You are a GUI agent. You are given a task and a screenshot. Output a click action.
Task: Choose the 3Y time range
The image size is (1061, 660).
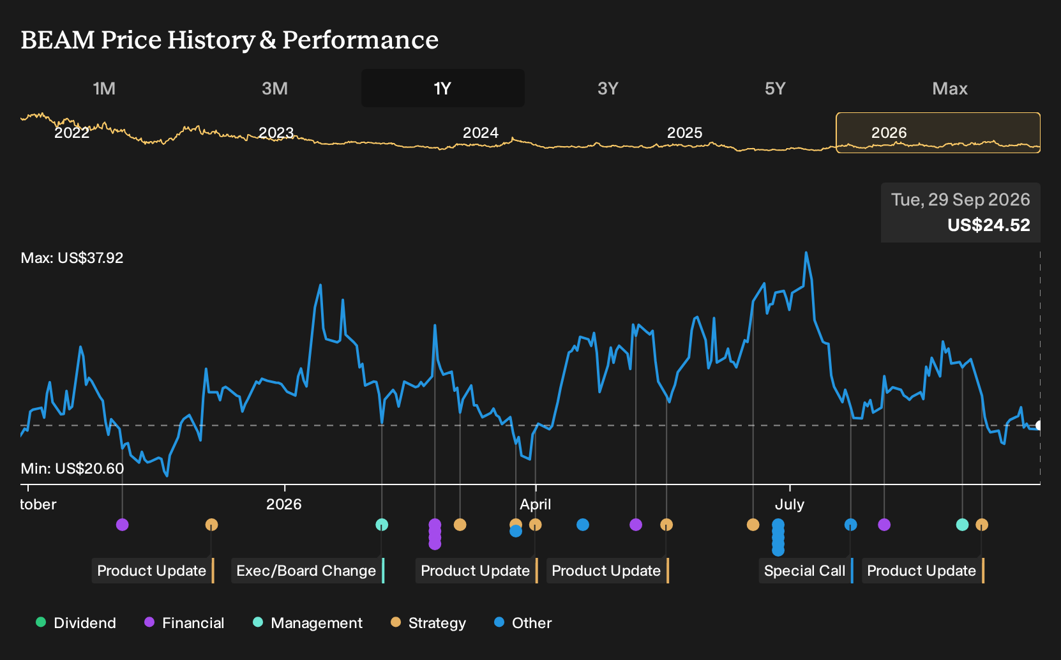click(608, 88)
